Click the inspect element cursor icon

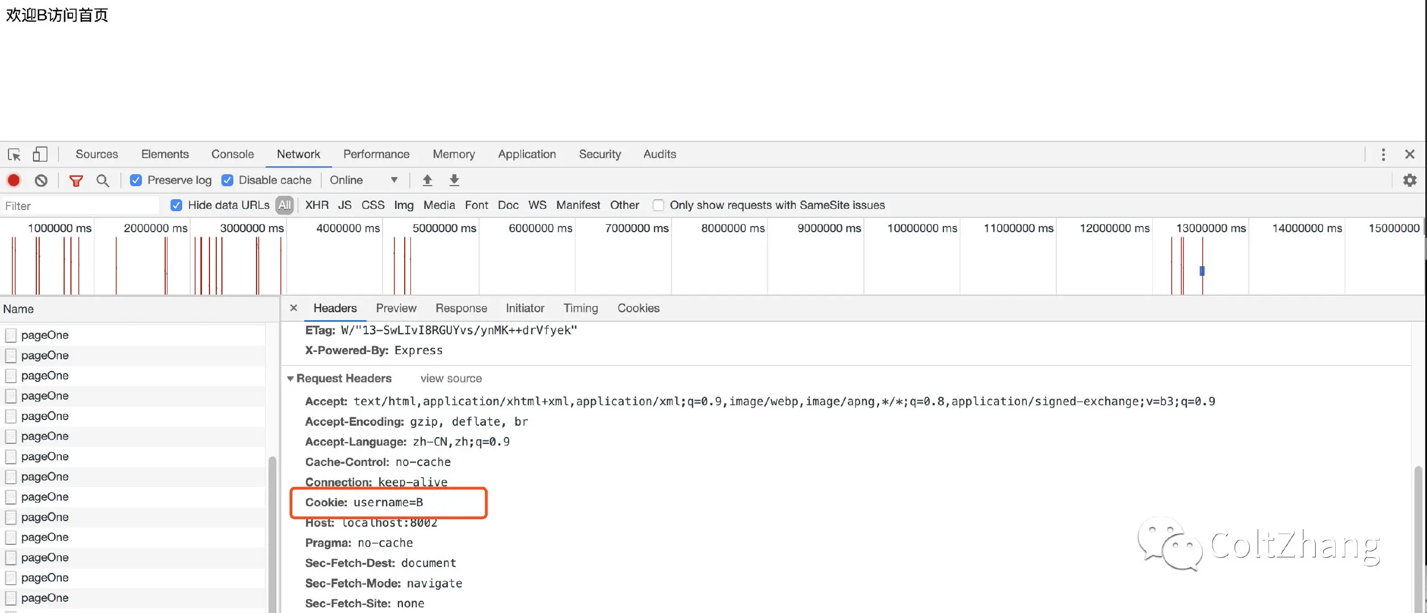tap(14, 154)
